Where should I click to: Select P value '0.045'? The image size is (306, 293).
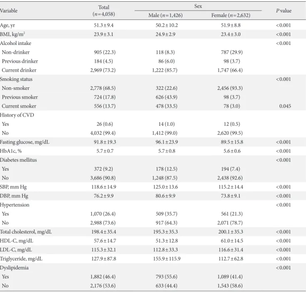click(x=285, y=106)
